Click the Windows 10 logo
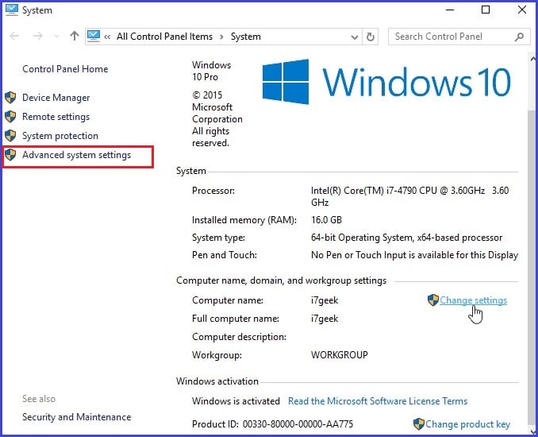The width and height of the screenshot is (538, 437). [x=386, y=82]
